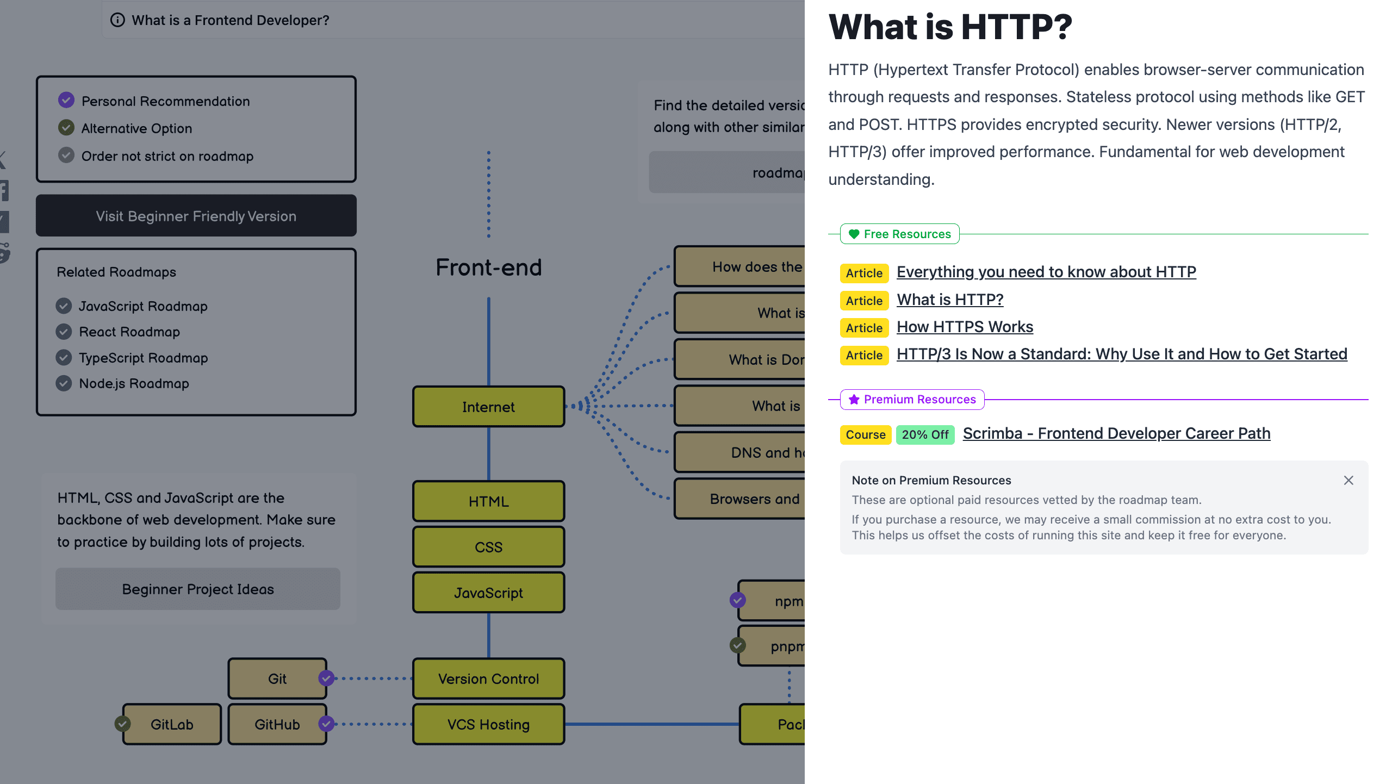
Task: Click the Visit Beginner Friendly Version button
Action: pyautogui.click(x=196, y=215)
